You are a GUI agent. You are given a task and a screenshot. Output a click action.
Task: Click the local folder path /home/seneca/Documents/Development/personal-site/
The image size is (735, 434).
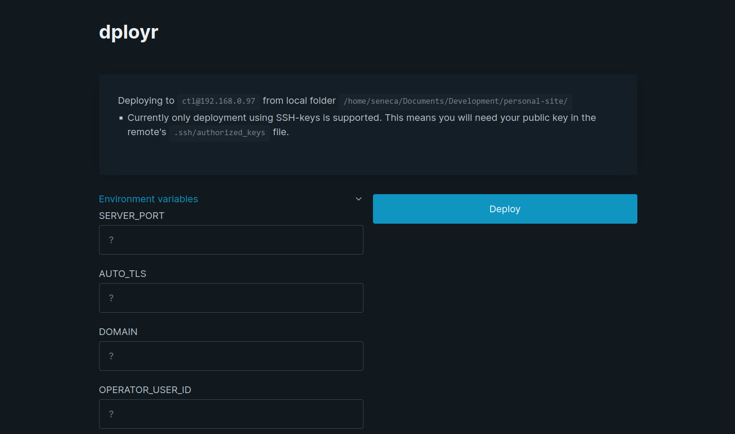455,101
